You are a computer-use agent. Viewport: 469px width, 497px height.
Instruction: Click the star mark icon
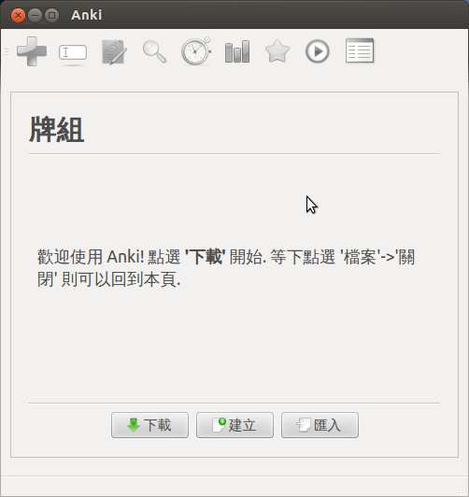pyautogui.click(x=277, y=51)
